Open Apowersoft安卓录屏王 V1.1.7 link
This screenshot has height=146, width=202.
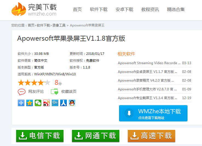pyautogui.click(x=148, y=72)
